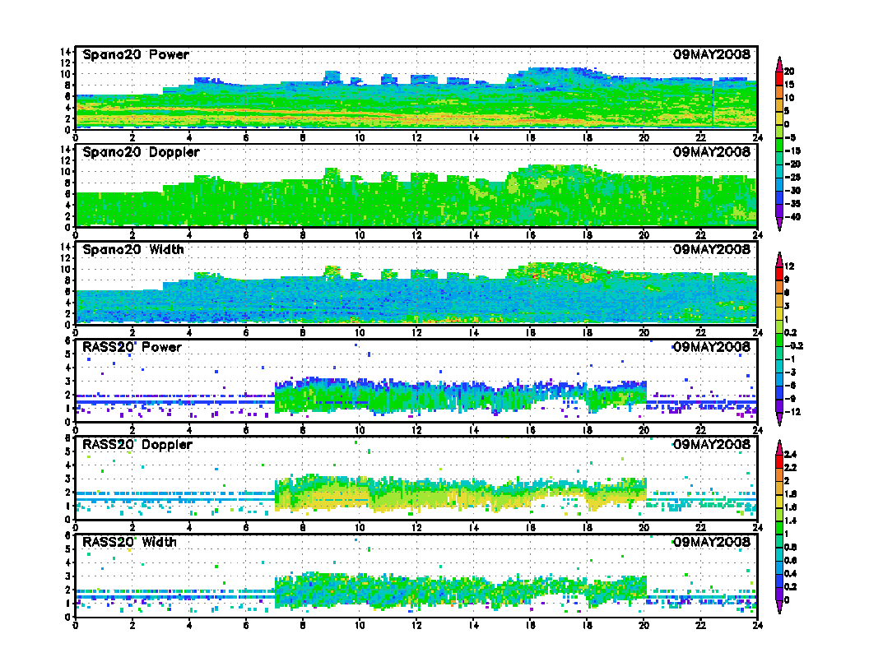The width and height of the screenshot is (869, 671).
Task: Click the '15' label on the top colorbar
Action: tap(789, 85)
